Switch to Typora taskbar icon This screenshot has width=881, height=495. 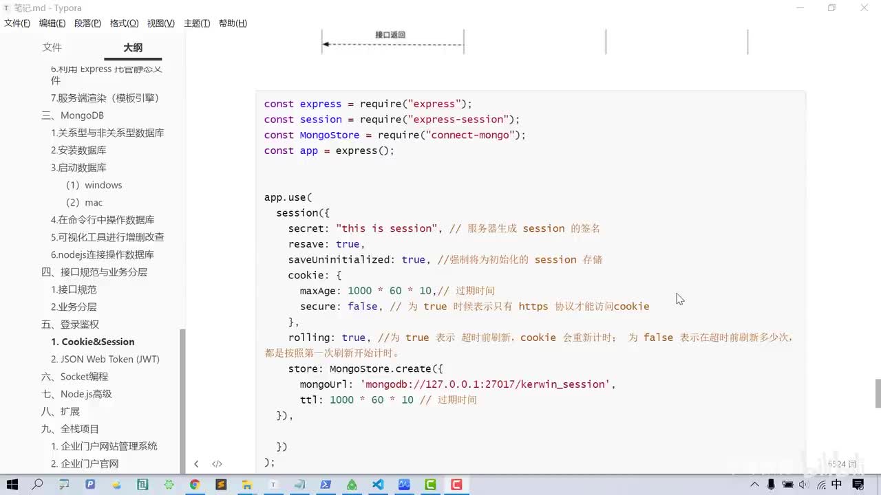[x=273, y=485]
